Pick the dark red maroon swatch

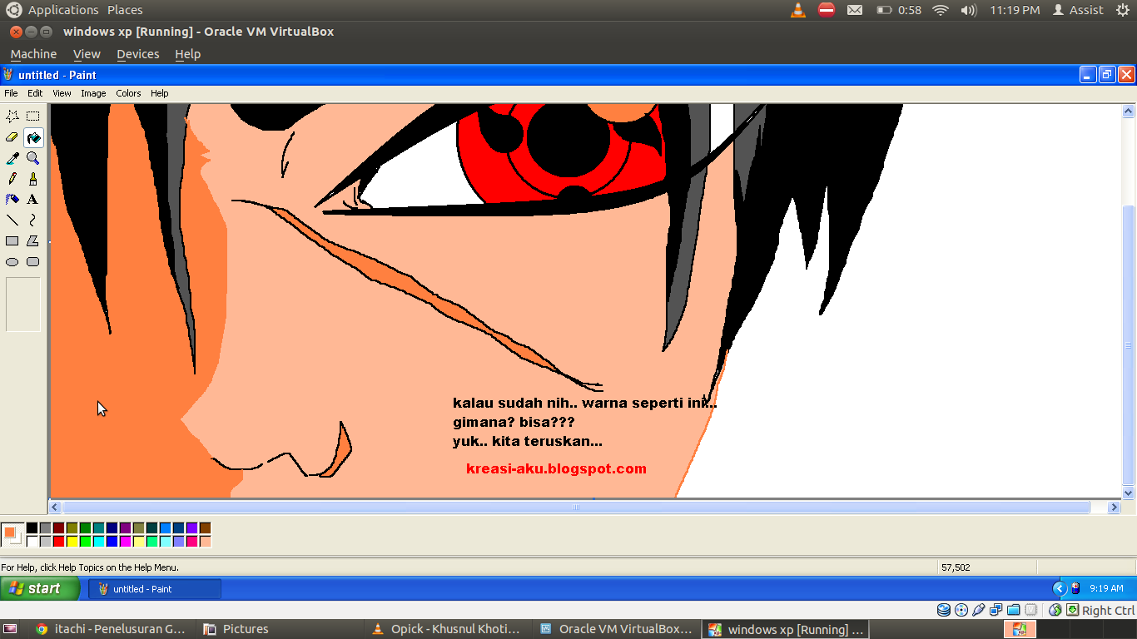click(x=58, y=528)
